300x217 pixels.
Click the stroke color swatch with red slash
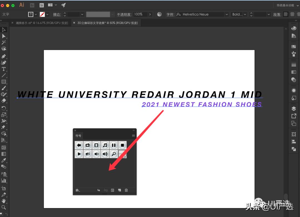tap(42, 14)
